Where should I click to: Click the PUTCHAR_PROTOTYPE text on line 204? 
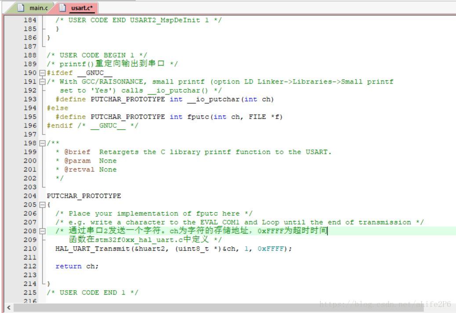pyautogui.click(x=84, y=196)
